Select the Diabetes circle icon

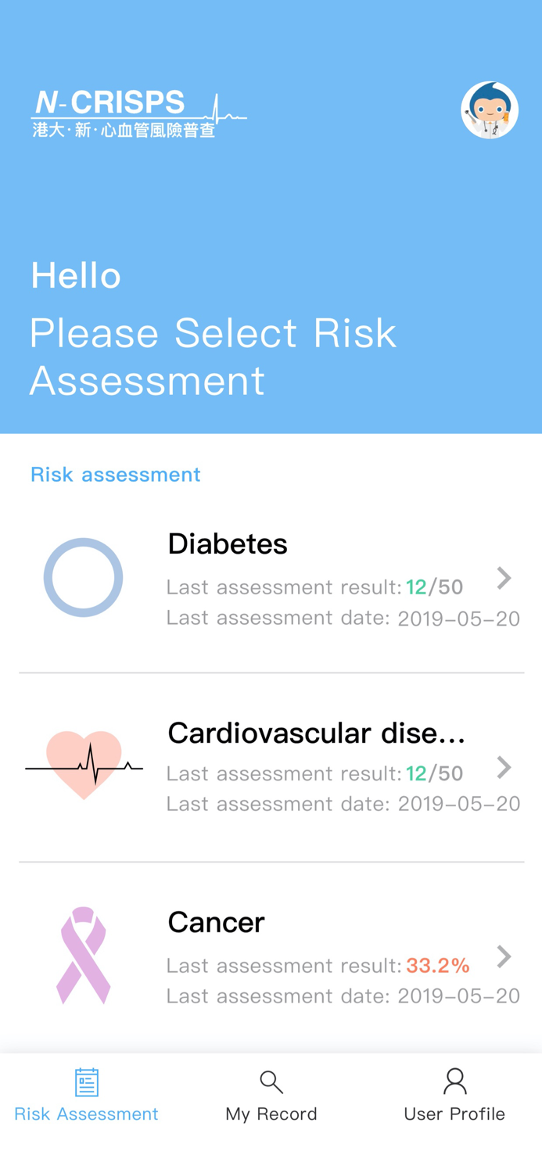pos(83,576)
